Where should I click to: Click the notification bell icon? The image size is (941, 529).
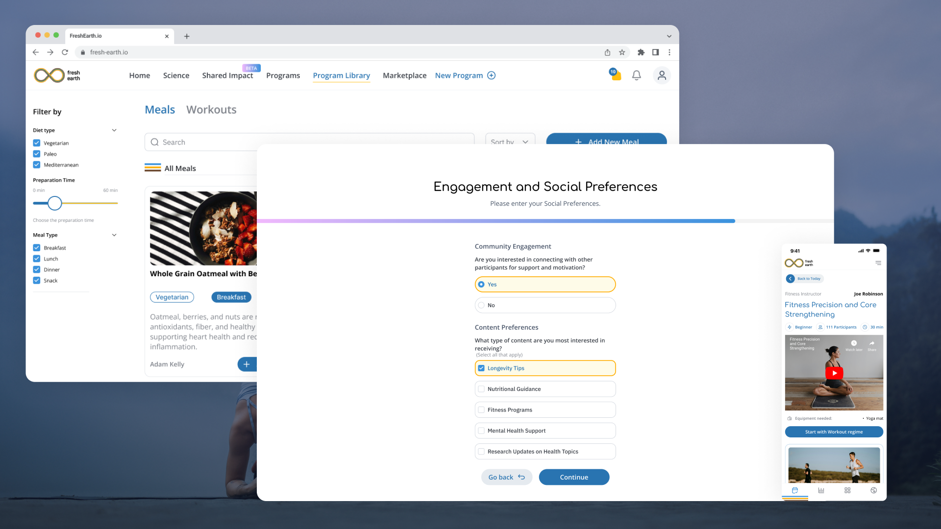click(x=636, y=75)
